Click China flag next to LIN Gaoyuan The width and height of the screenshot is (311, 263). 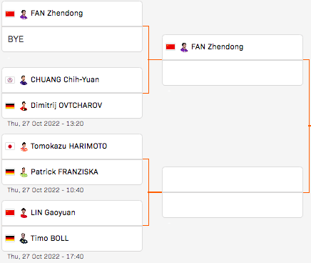pyautogui.click(x=10, y=212)
